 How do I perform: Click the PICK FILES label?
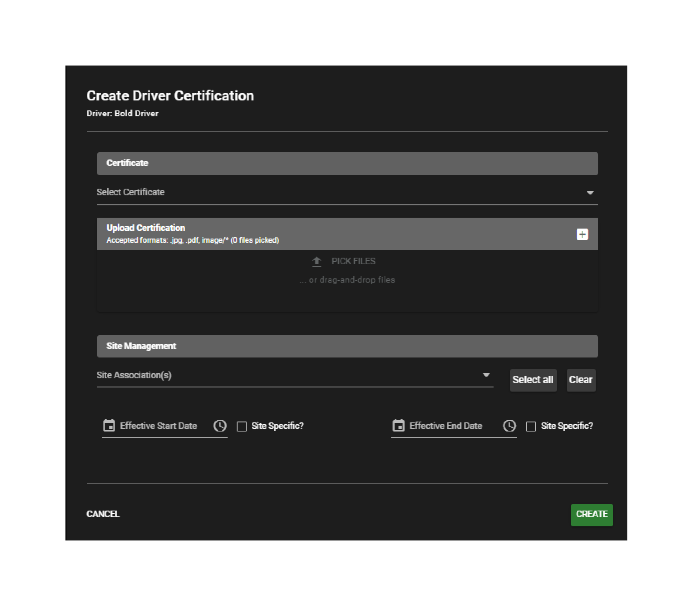[x=353, y=261]
